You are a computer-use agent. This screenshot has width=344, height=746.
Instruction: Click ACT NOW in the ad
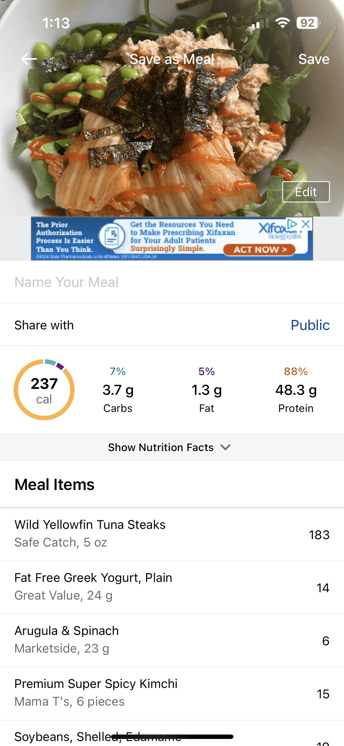coord(259,250)
